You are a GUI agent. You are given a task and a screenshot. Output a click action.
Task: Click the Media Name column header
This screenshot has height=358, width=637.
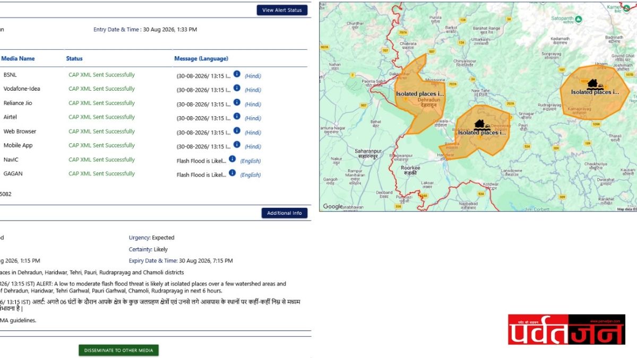click(x=18, y=59)
